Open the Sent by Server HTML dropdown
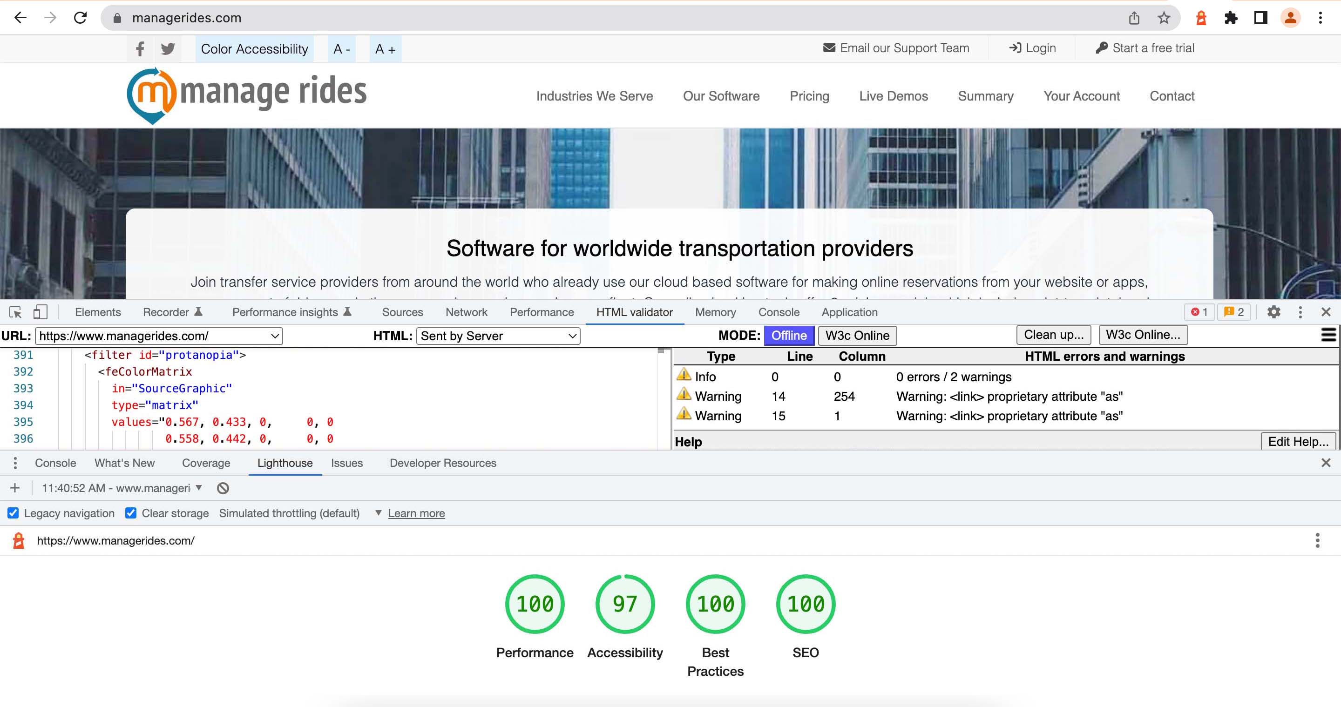Screen dimensions: 1341x707 [x=498, y=336]
